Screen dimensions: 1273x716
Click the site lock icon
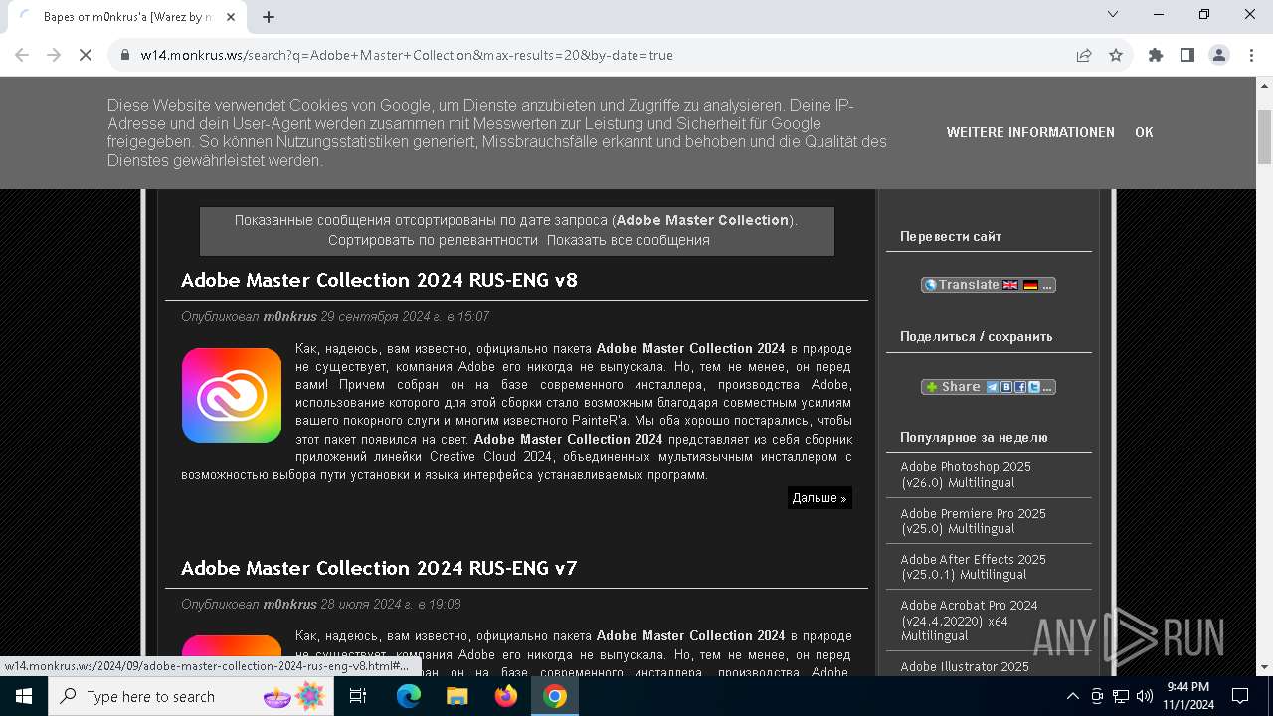(x=125, y=55)
